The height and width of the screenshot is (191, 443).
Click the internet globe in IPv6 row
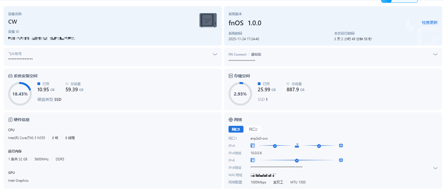(x=341, y=160)
